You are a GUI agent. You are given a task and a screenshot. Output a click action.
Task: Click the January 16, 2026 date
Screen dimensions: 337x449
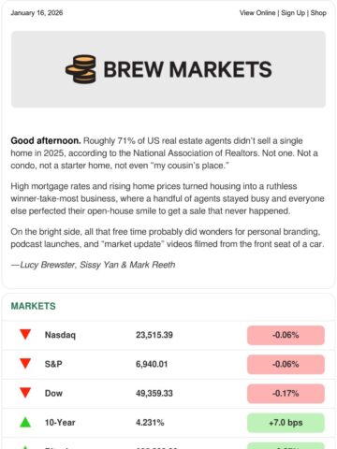click(37, 13)
